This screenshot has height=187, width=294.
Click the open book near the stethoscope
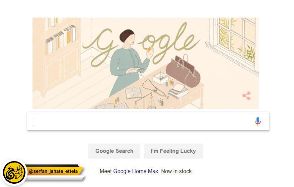(x=133, y=93)
